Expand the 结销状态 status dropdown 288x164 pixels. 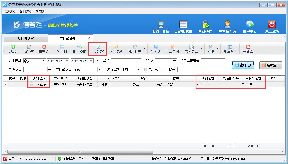139,70
